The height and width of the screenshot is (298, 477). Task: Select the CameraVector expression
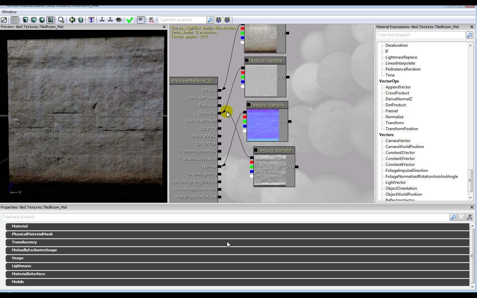398,141
